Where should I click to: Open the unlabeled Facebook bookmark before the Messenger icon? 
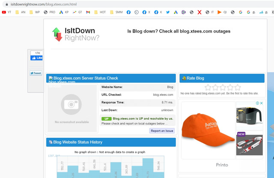(x=128, y=12)
